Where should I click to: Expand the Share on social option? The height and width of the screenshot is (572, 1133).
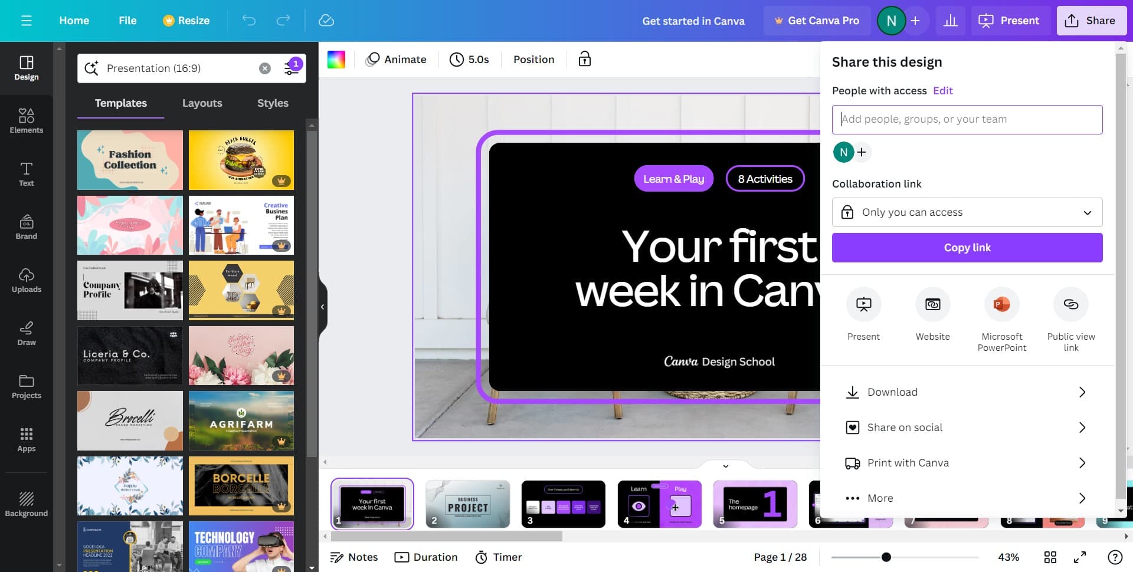point(967,428)
